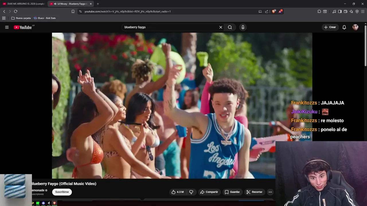Viewport: 367px width, 206px height.
Task: Open the YouTube hamburger guide menu
Action: pyautogui.click(x=7, y=27)
